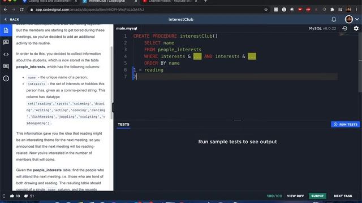Open the editor settings gear
The width and height of the screenshot is (362, 203).
[x=356, y=28]
